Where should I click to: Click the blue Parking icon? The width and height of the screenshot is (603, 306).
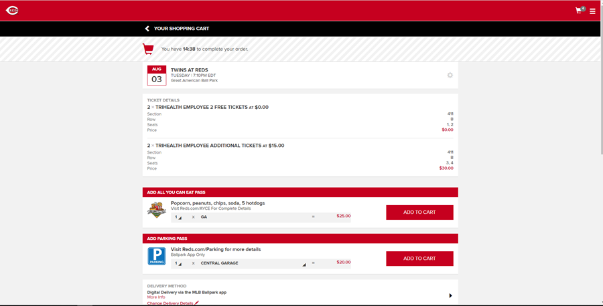(157, 256)
